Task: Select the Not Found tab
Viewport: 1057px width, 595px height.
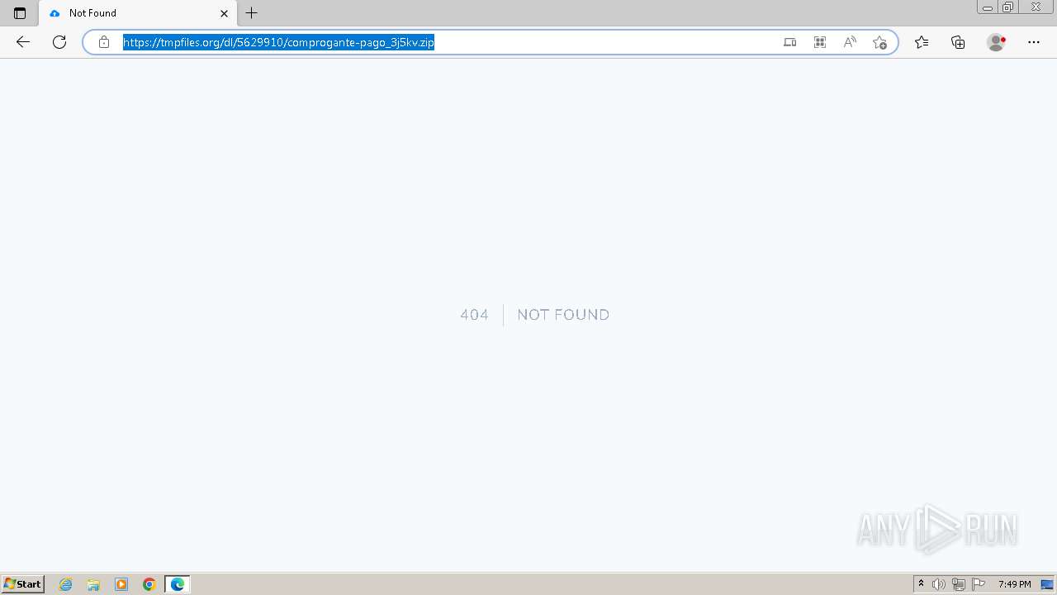Action: pos(137,13)
